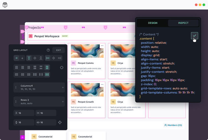Click the grid-template-columns code line
The image size is (208, 140).
click(x=168, y=92)
